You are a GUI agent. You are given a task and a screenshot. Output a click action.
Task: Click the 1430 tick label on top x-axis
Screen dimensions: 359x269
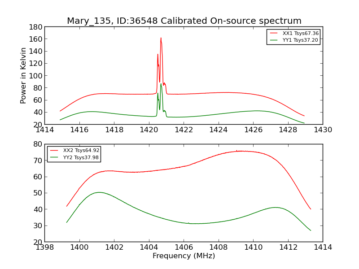tap(323, 130)
